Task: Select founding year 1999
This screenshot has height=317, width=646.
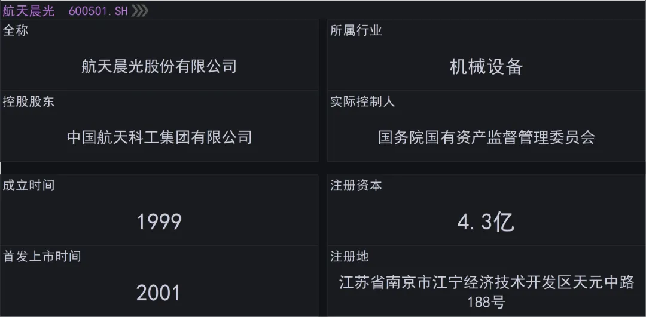Action: click(159, 222)
